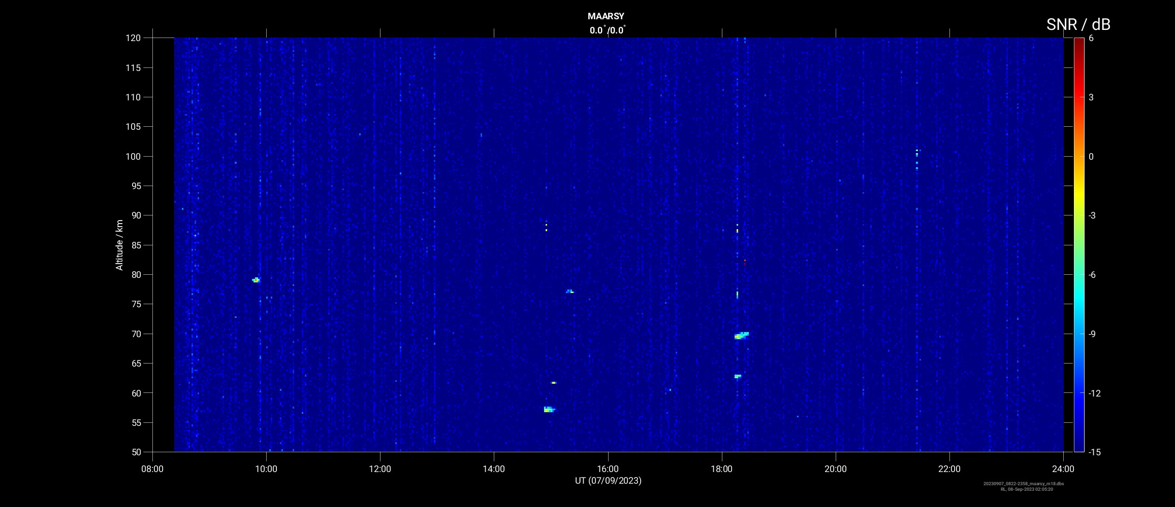Click colorbar tick label 0
The width and height of the screenshot is (1175, 507).
pyautogui.click(x=1091, y=157)
